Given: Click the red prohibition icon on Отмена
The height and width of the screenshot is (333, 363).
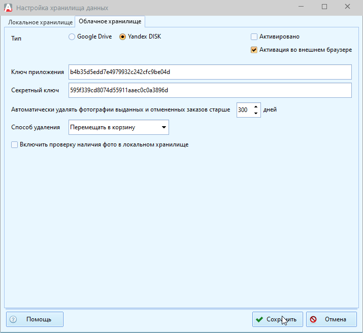Looking at the screenshot, I should (x=313, y=319).
